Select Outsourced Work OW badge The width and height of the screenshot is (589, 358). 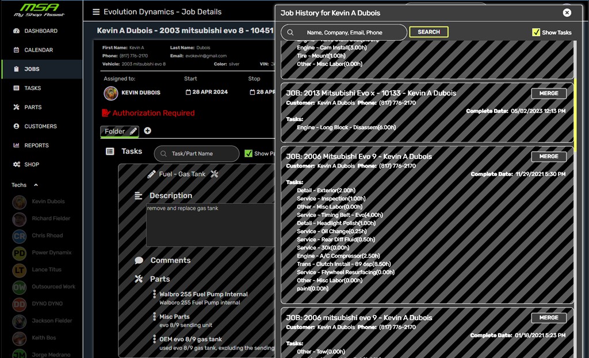coord(19,287)
